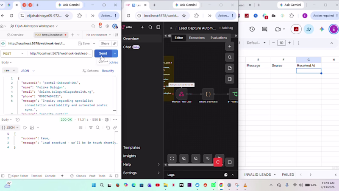Open Gemini sparkle in Google Sheets
The width and height of the screenshot is (339, 191).
[x=322, y=29]
